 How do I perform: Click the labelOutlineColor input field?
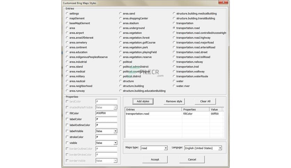click(107, 125)
